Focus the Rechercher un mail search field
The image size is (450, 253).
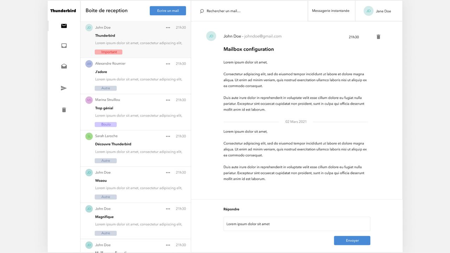[250, 11]
